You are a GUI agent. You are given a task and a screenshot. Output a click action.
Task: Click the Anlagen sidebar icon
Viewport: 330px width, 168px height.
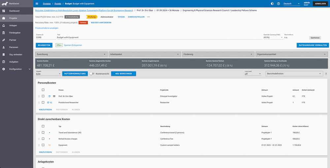point(4,25)
